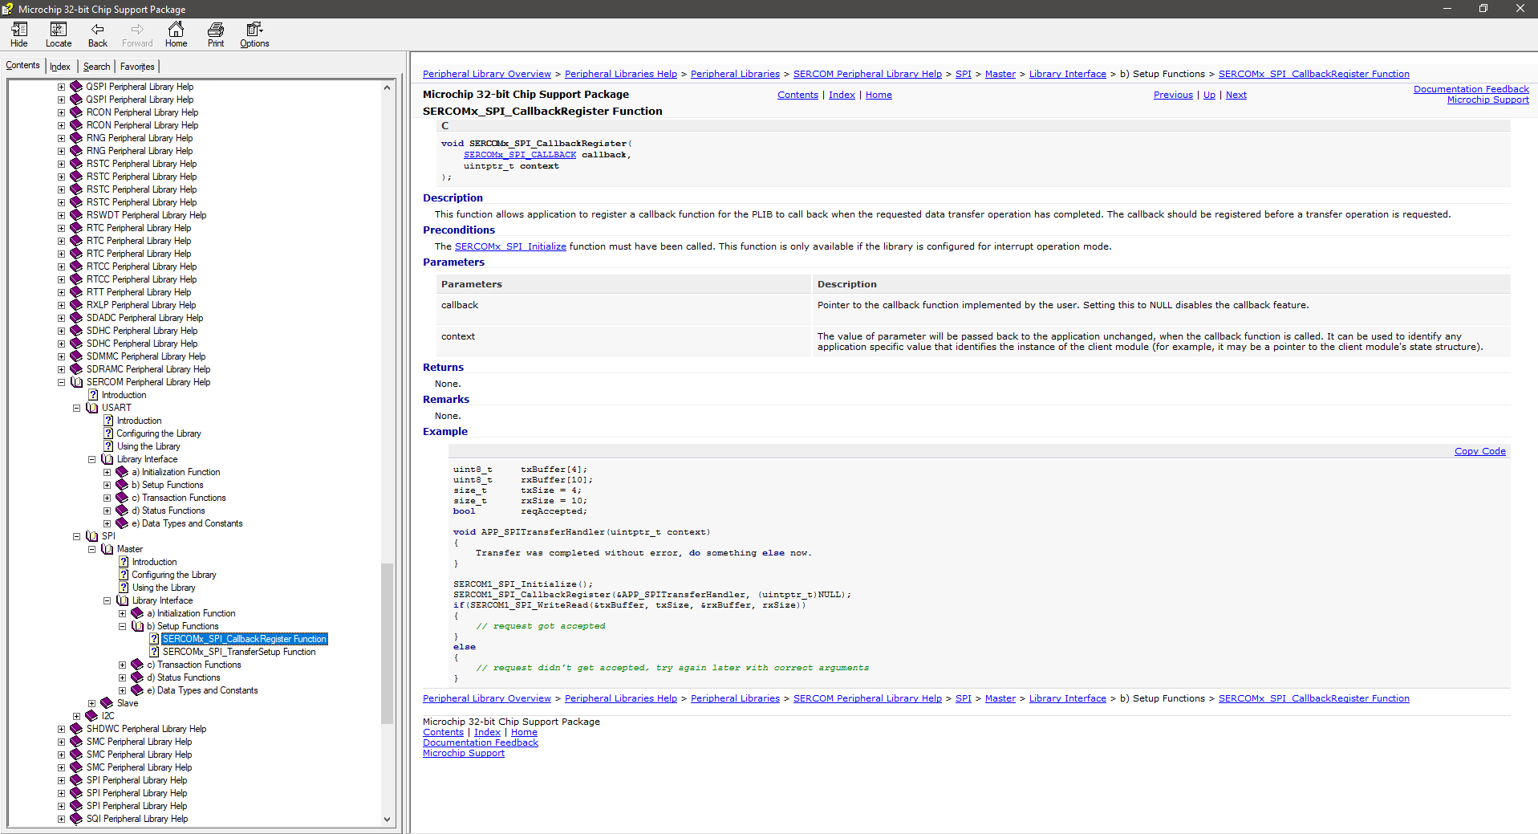The width and height of the screenshot is (1538, 834).
Task: Click the RSWDT Peripheral Library Help book icon
Action: [77, 215]
